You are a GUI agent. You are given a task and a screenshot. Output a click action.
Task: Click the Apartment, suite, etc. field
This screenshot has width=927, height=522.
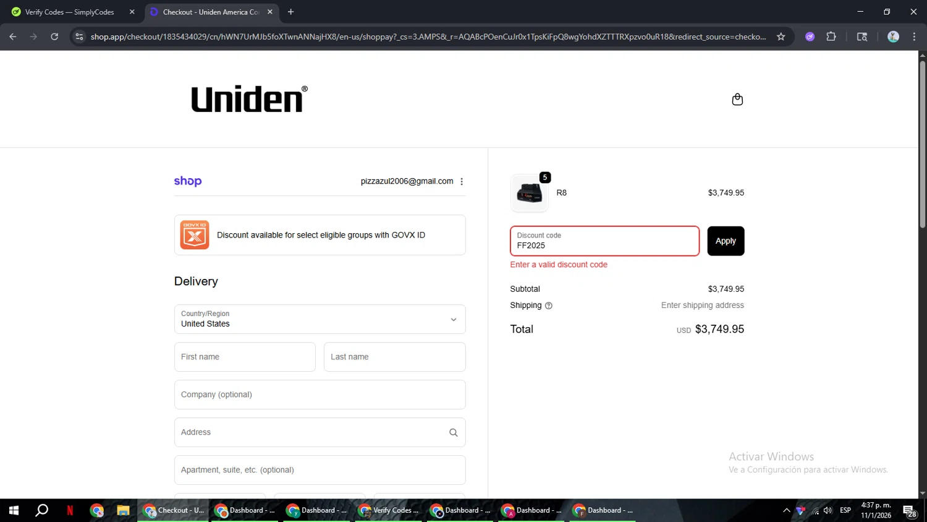pos(320,470)
